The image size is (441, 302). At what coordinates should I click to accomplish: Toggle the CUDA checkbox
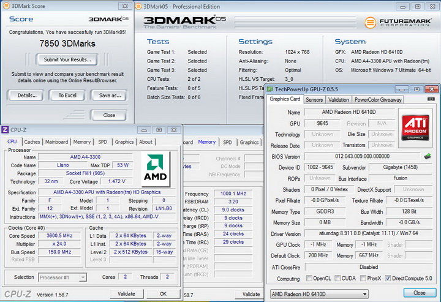[337, 278]
